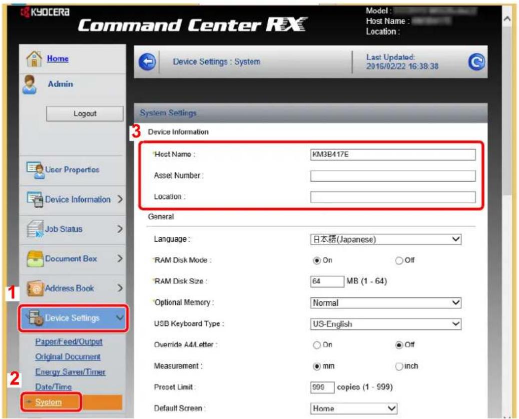
Task: Expand the Device Information chevron
Action: [x=120, y=199]
